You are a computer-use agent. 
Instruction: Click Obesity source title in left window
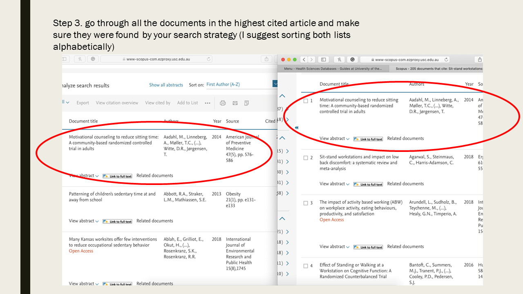[x=233, y=194]
